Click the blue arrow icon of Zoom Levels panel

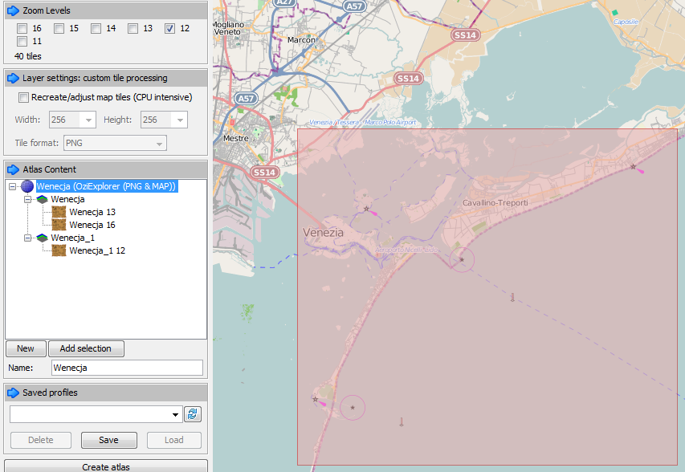14,10
